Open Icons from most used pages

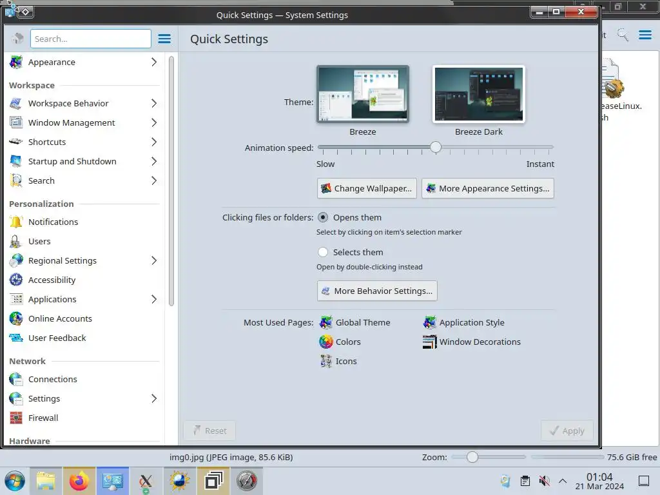coord(338,361)
